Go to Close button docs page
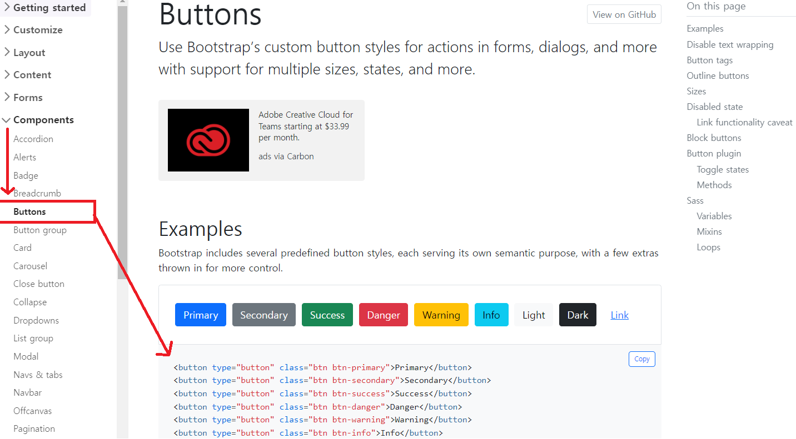This screenshot has width=796, height=439. click(x=39, y=284)
